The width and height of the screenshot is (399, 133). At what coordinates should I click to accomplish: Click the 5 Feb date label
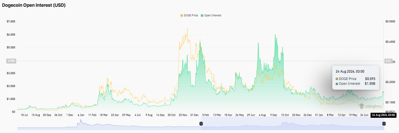(205, 115)
